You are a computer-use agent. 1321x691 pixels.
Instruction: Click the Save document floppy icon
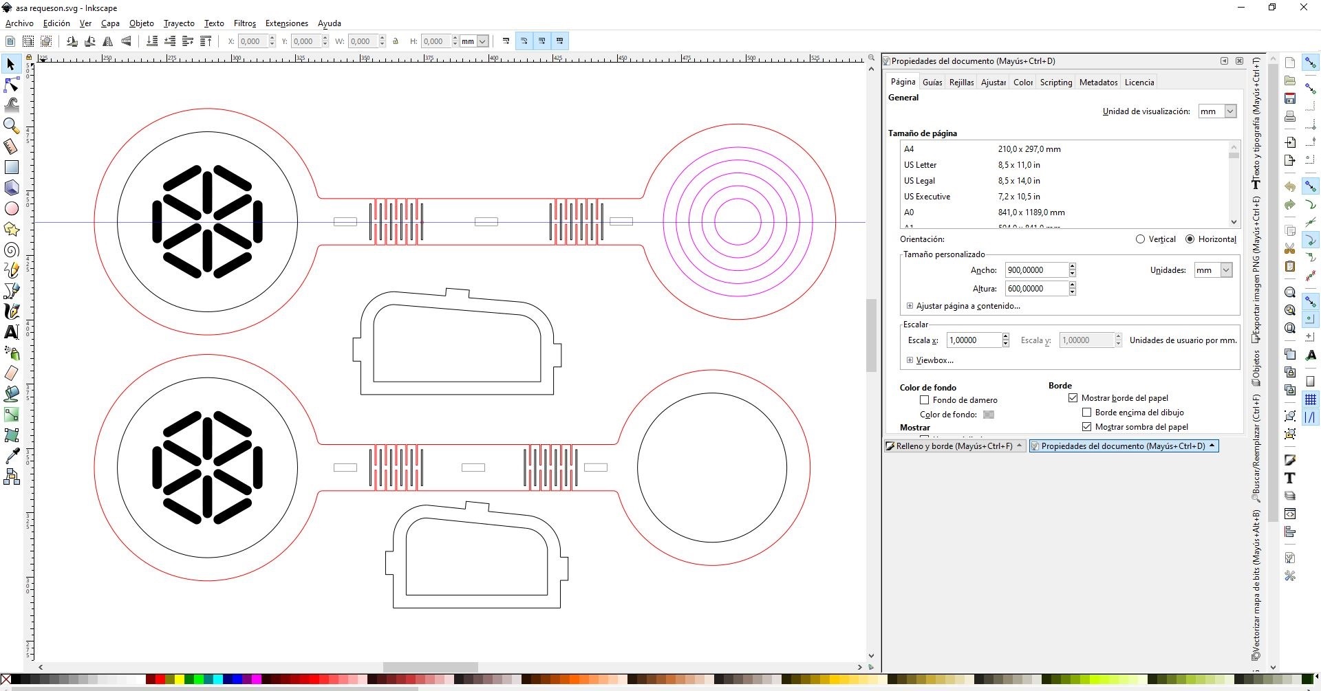coord(1290,98)
